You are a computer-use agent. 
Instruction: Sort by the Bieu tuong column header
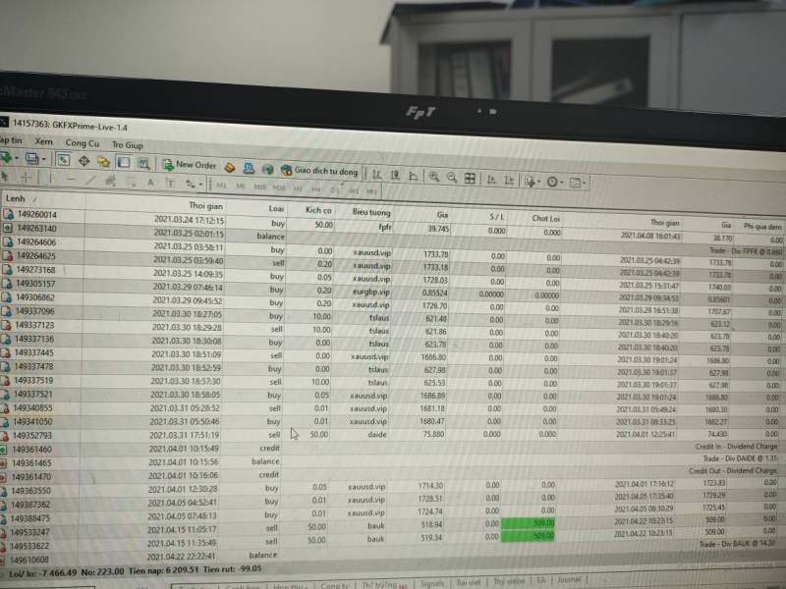point(364,212)
